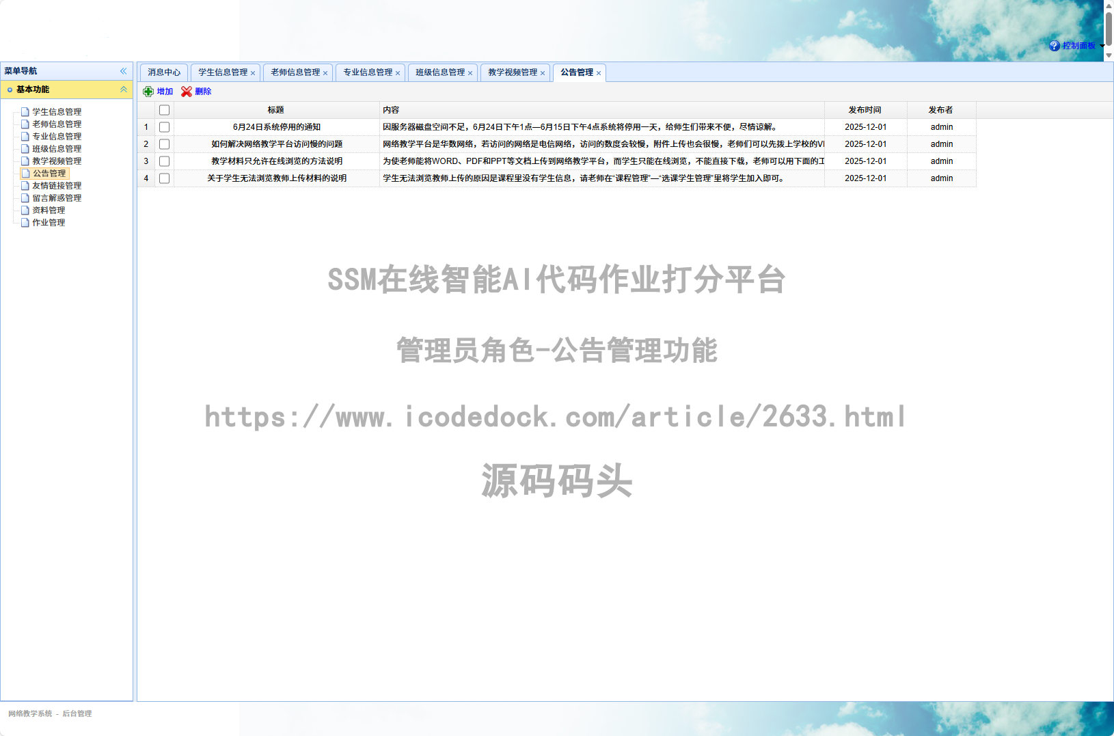1114x736 pixels.
Task: Click the 学生信息管理 page icon
Action: [x=24, y=111]
